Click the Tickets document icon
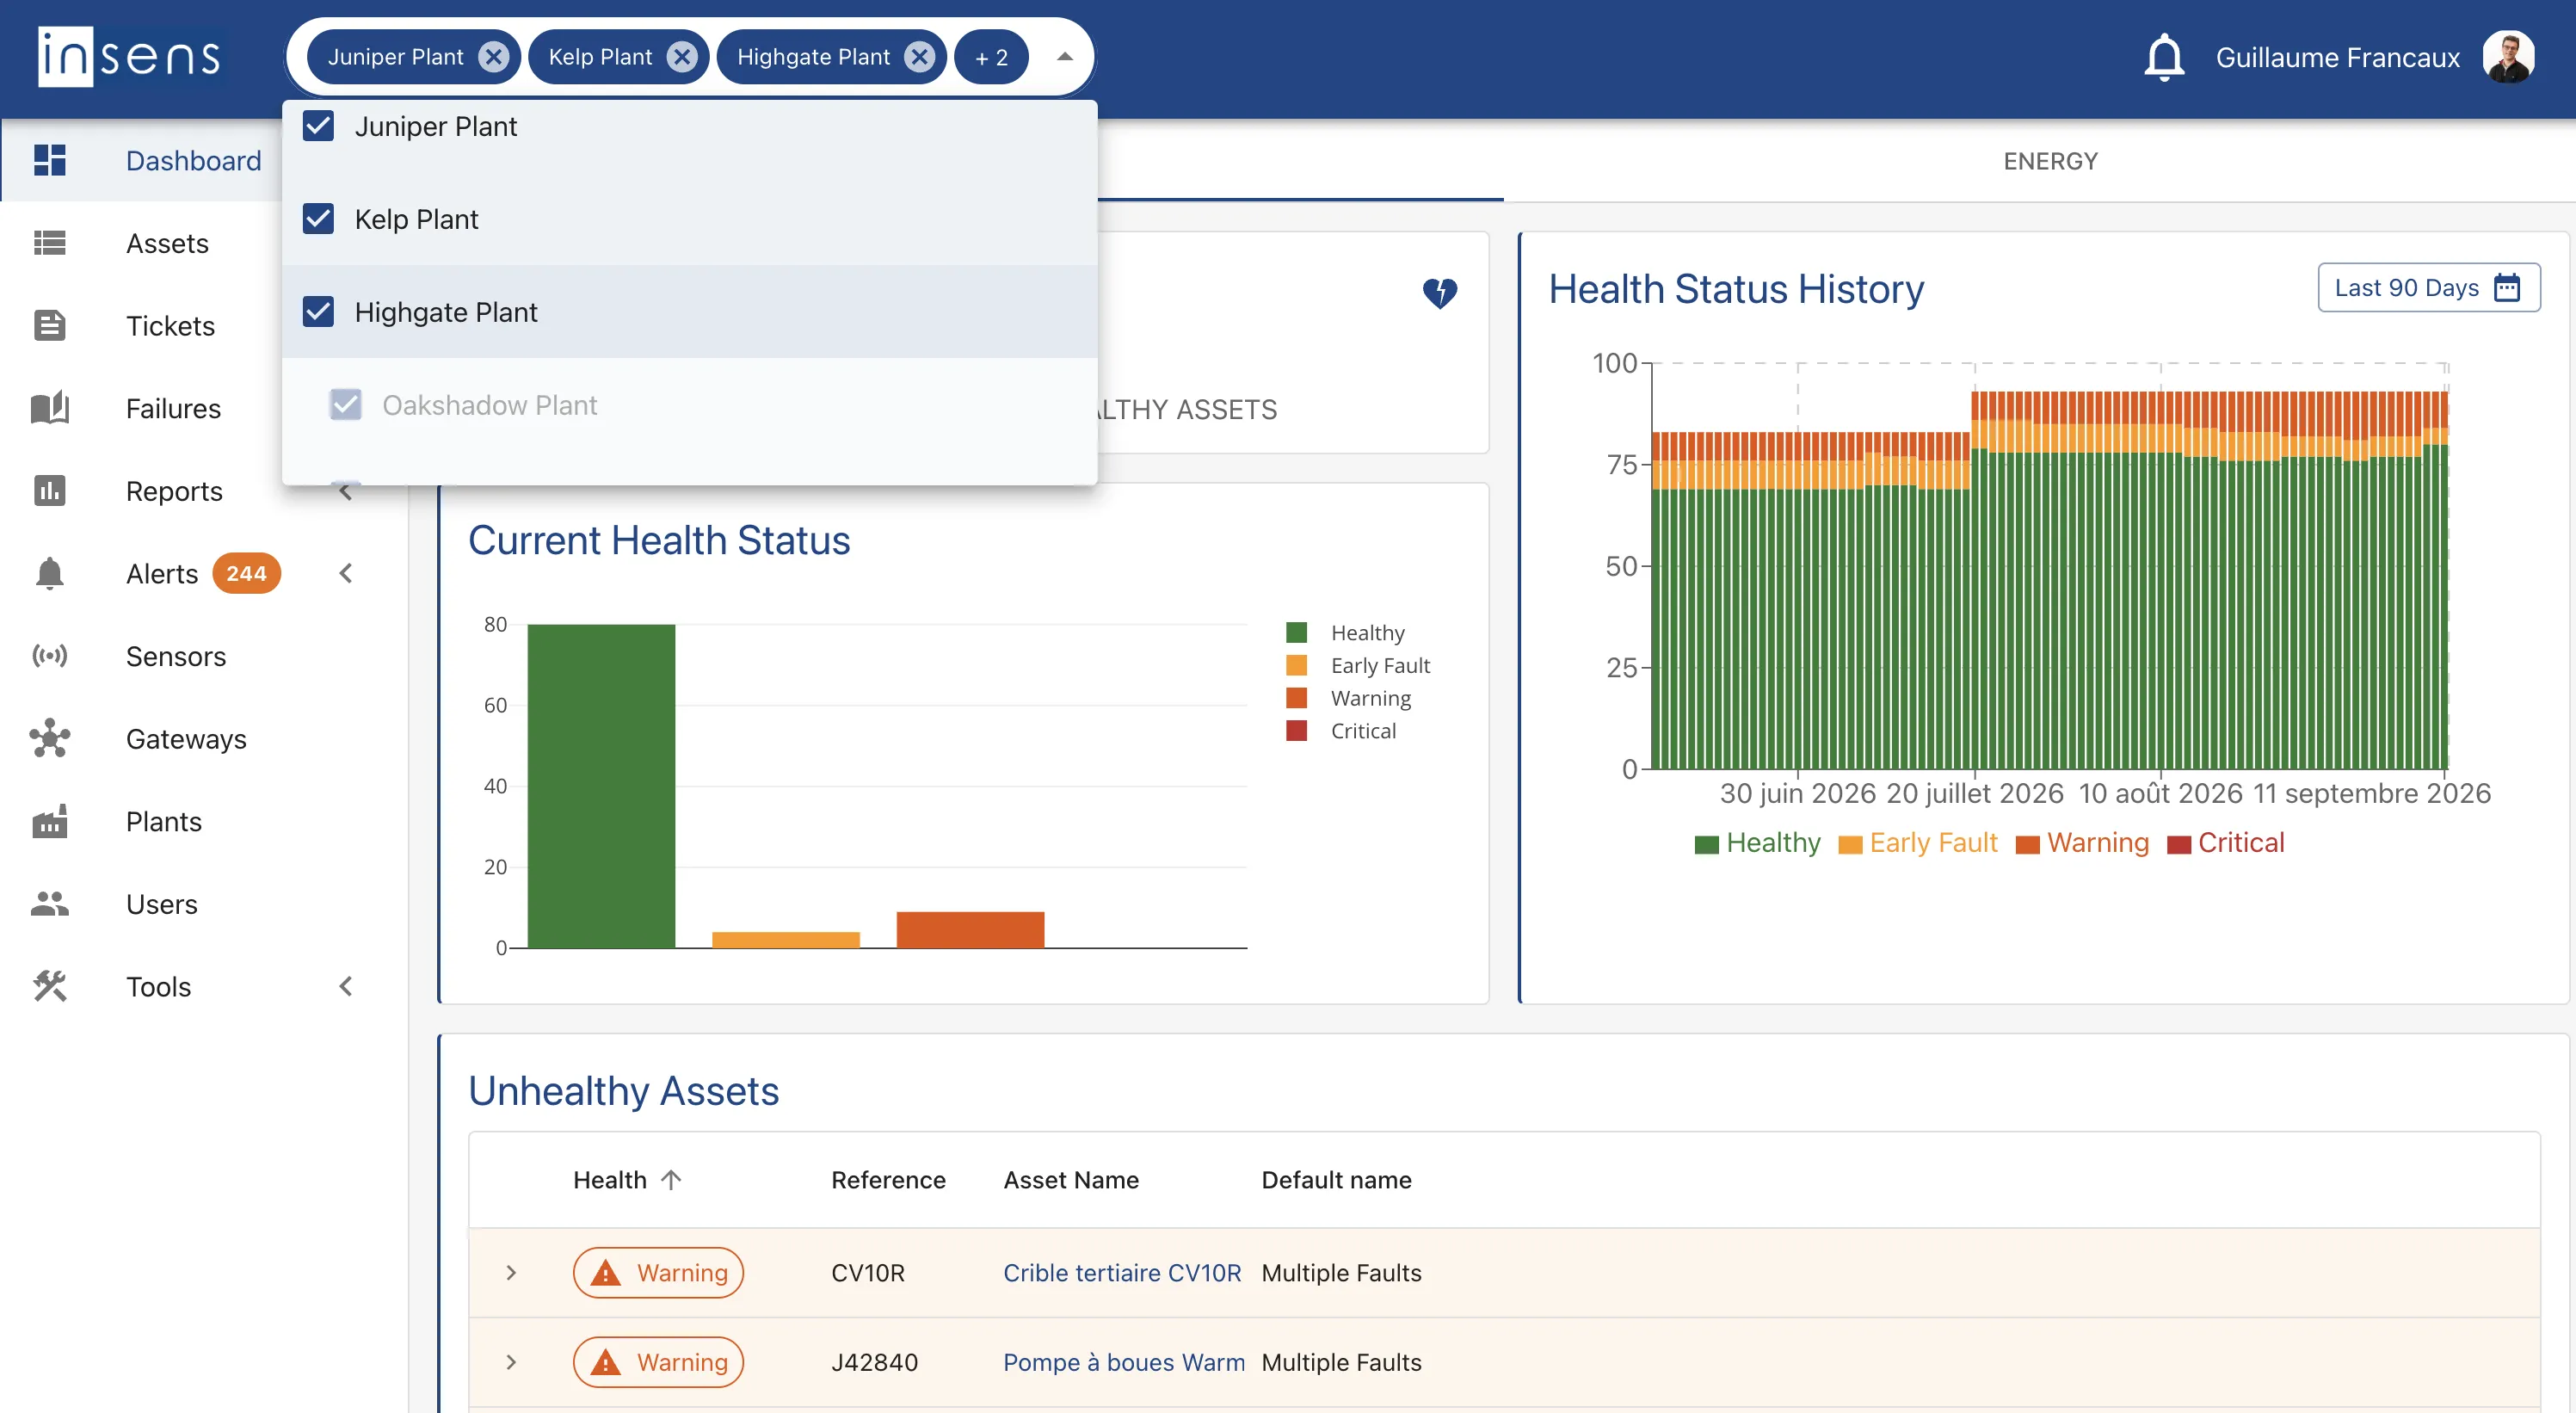This screenshot has width=2576, height=1413. [x=49, y=326]
